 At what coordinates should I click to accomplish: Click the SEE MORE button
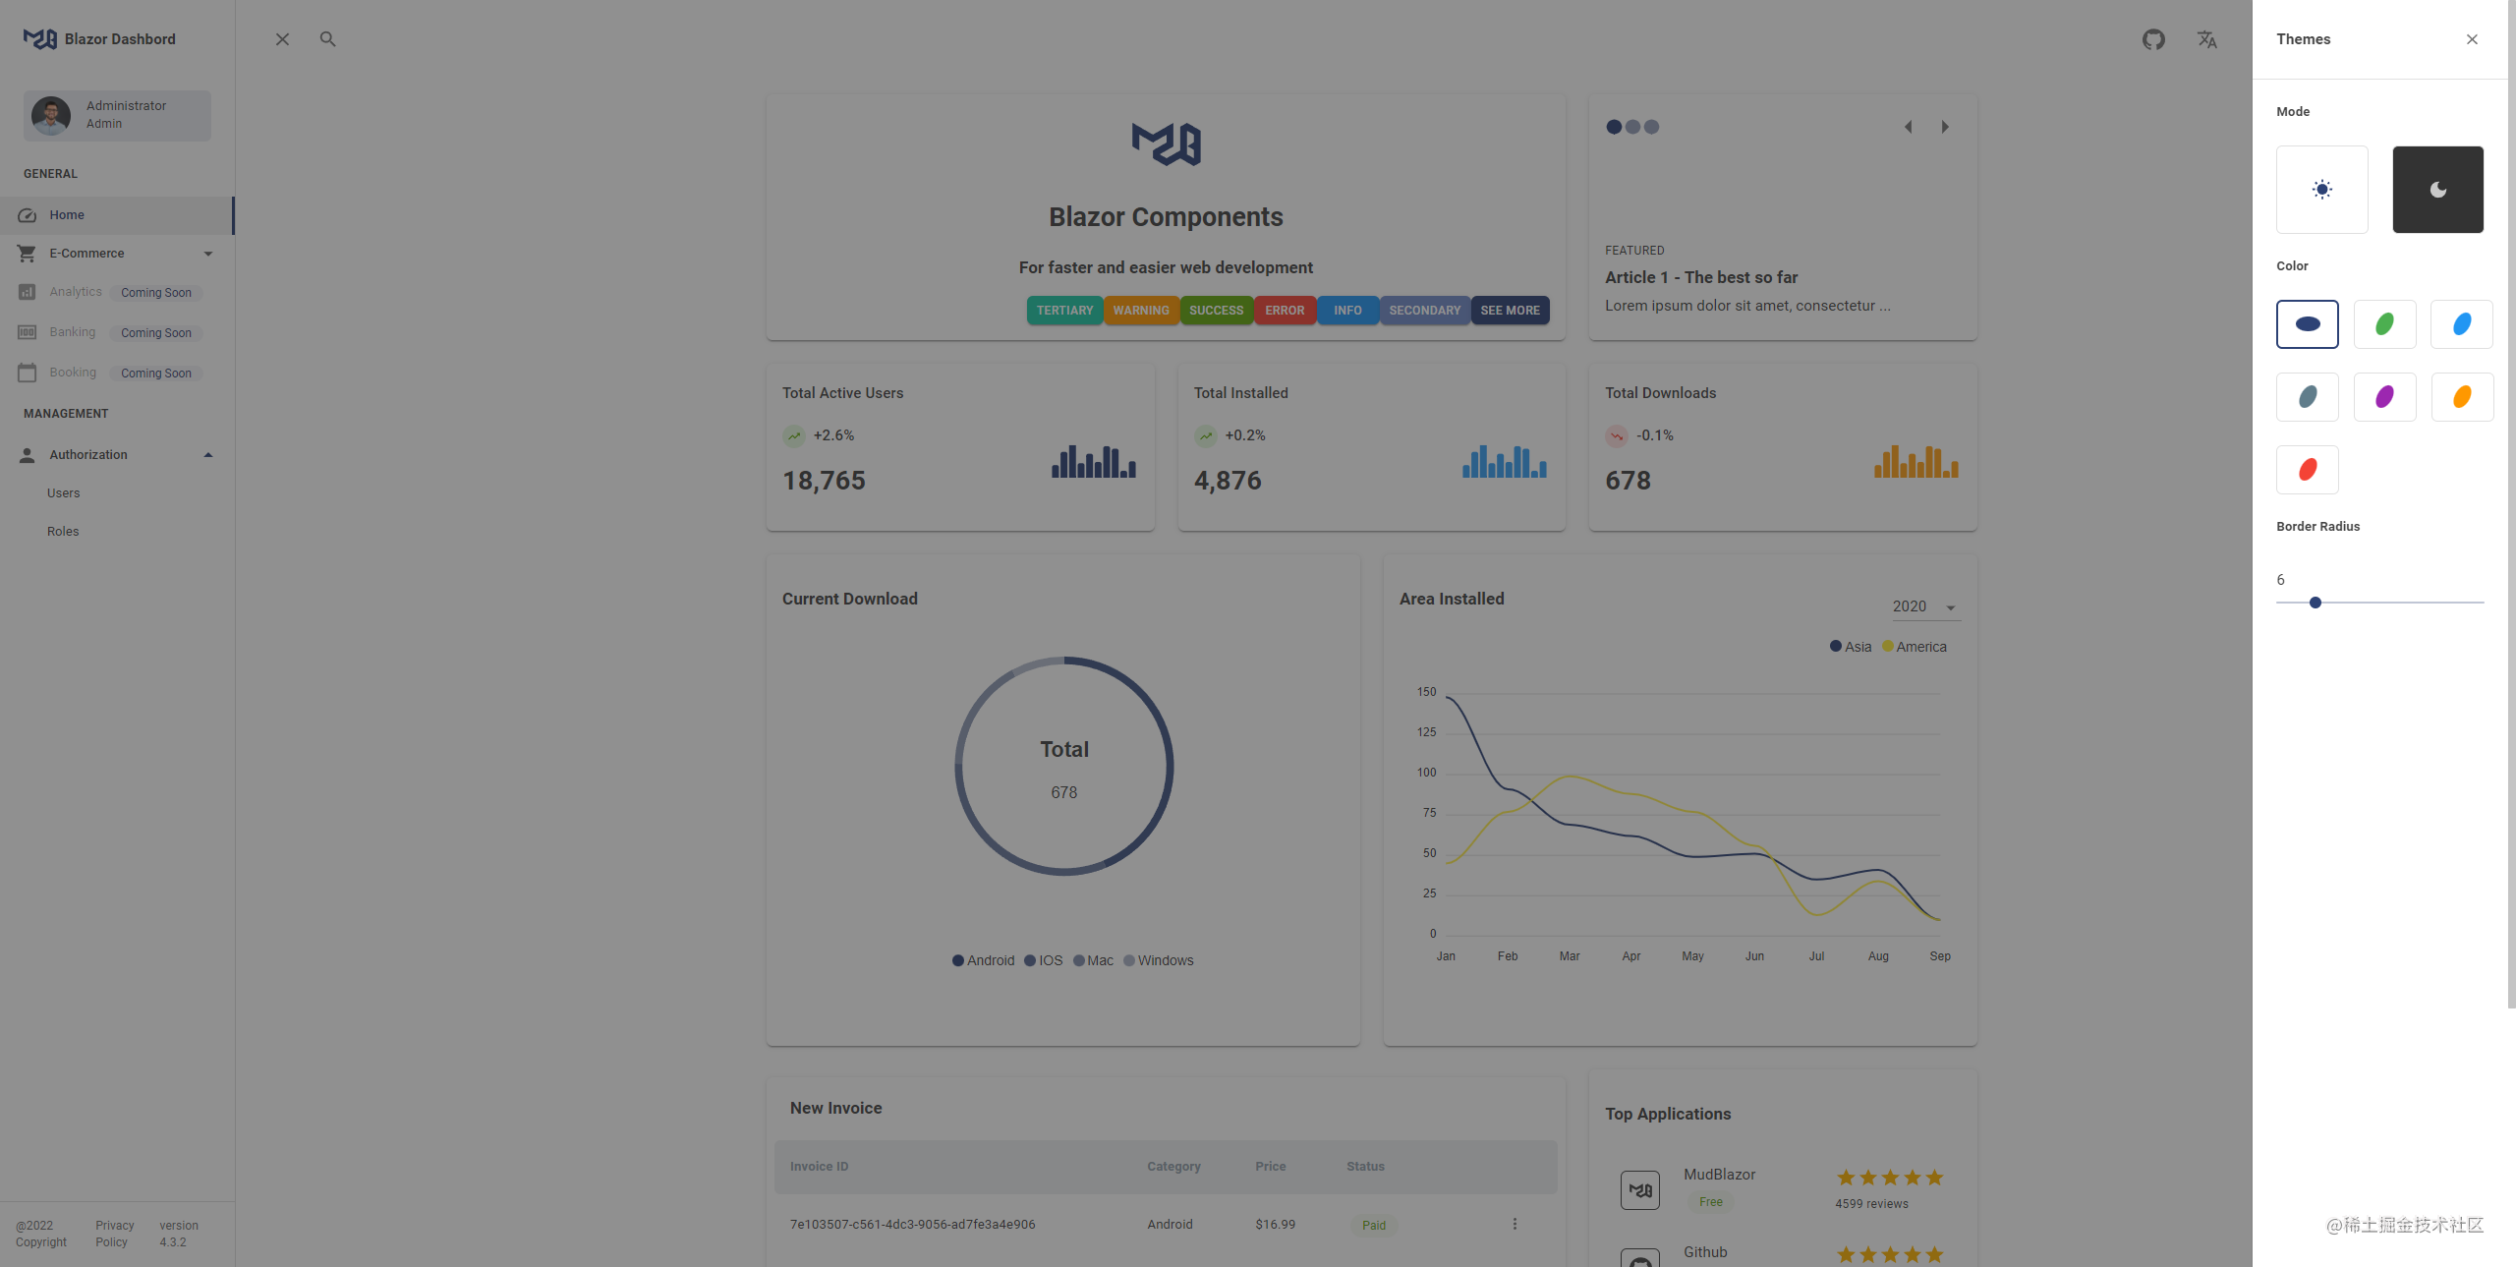(x=1510, y=310)
